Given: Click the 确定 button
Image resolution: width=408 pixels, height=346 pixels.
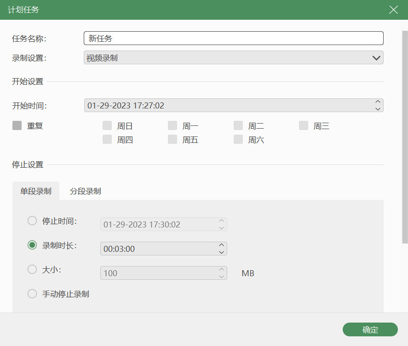Looking at the screenshot, I should pos(370,329).
